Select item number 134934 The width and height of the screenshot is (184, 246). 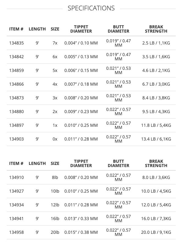click(x=16, y=205)
